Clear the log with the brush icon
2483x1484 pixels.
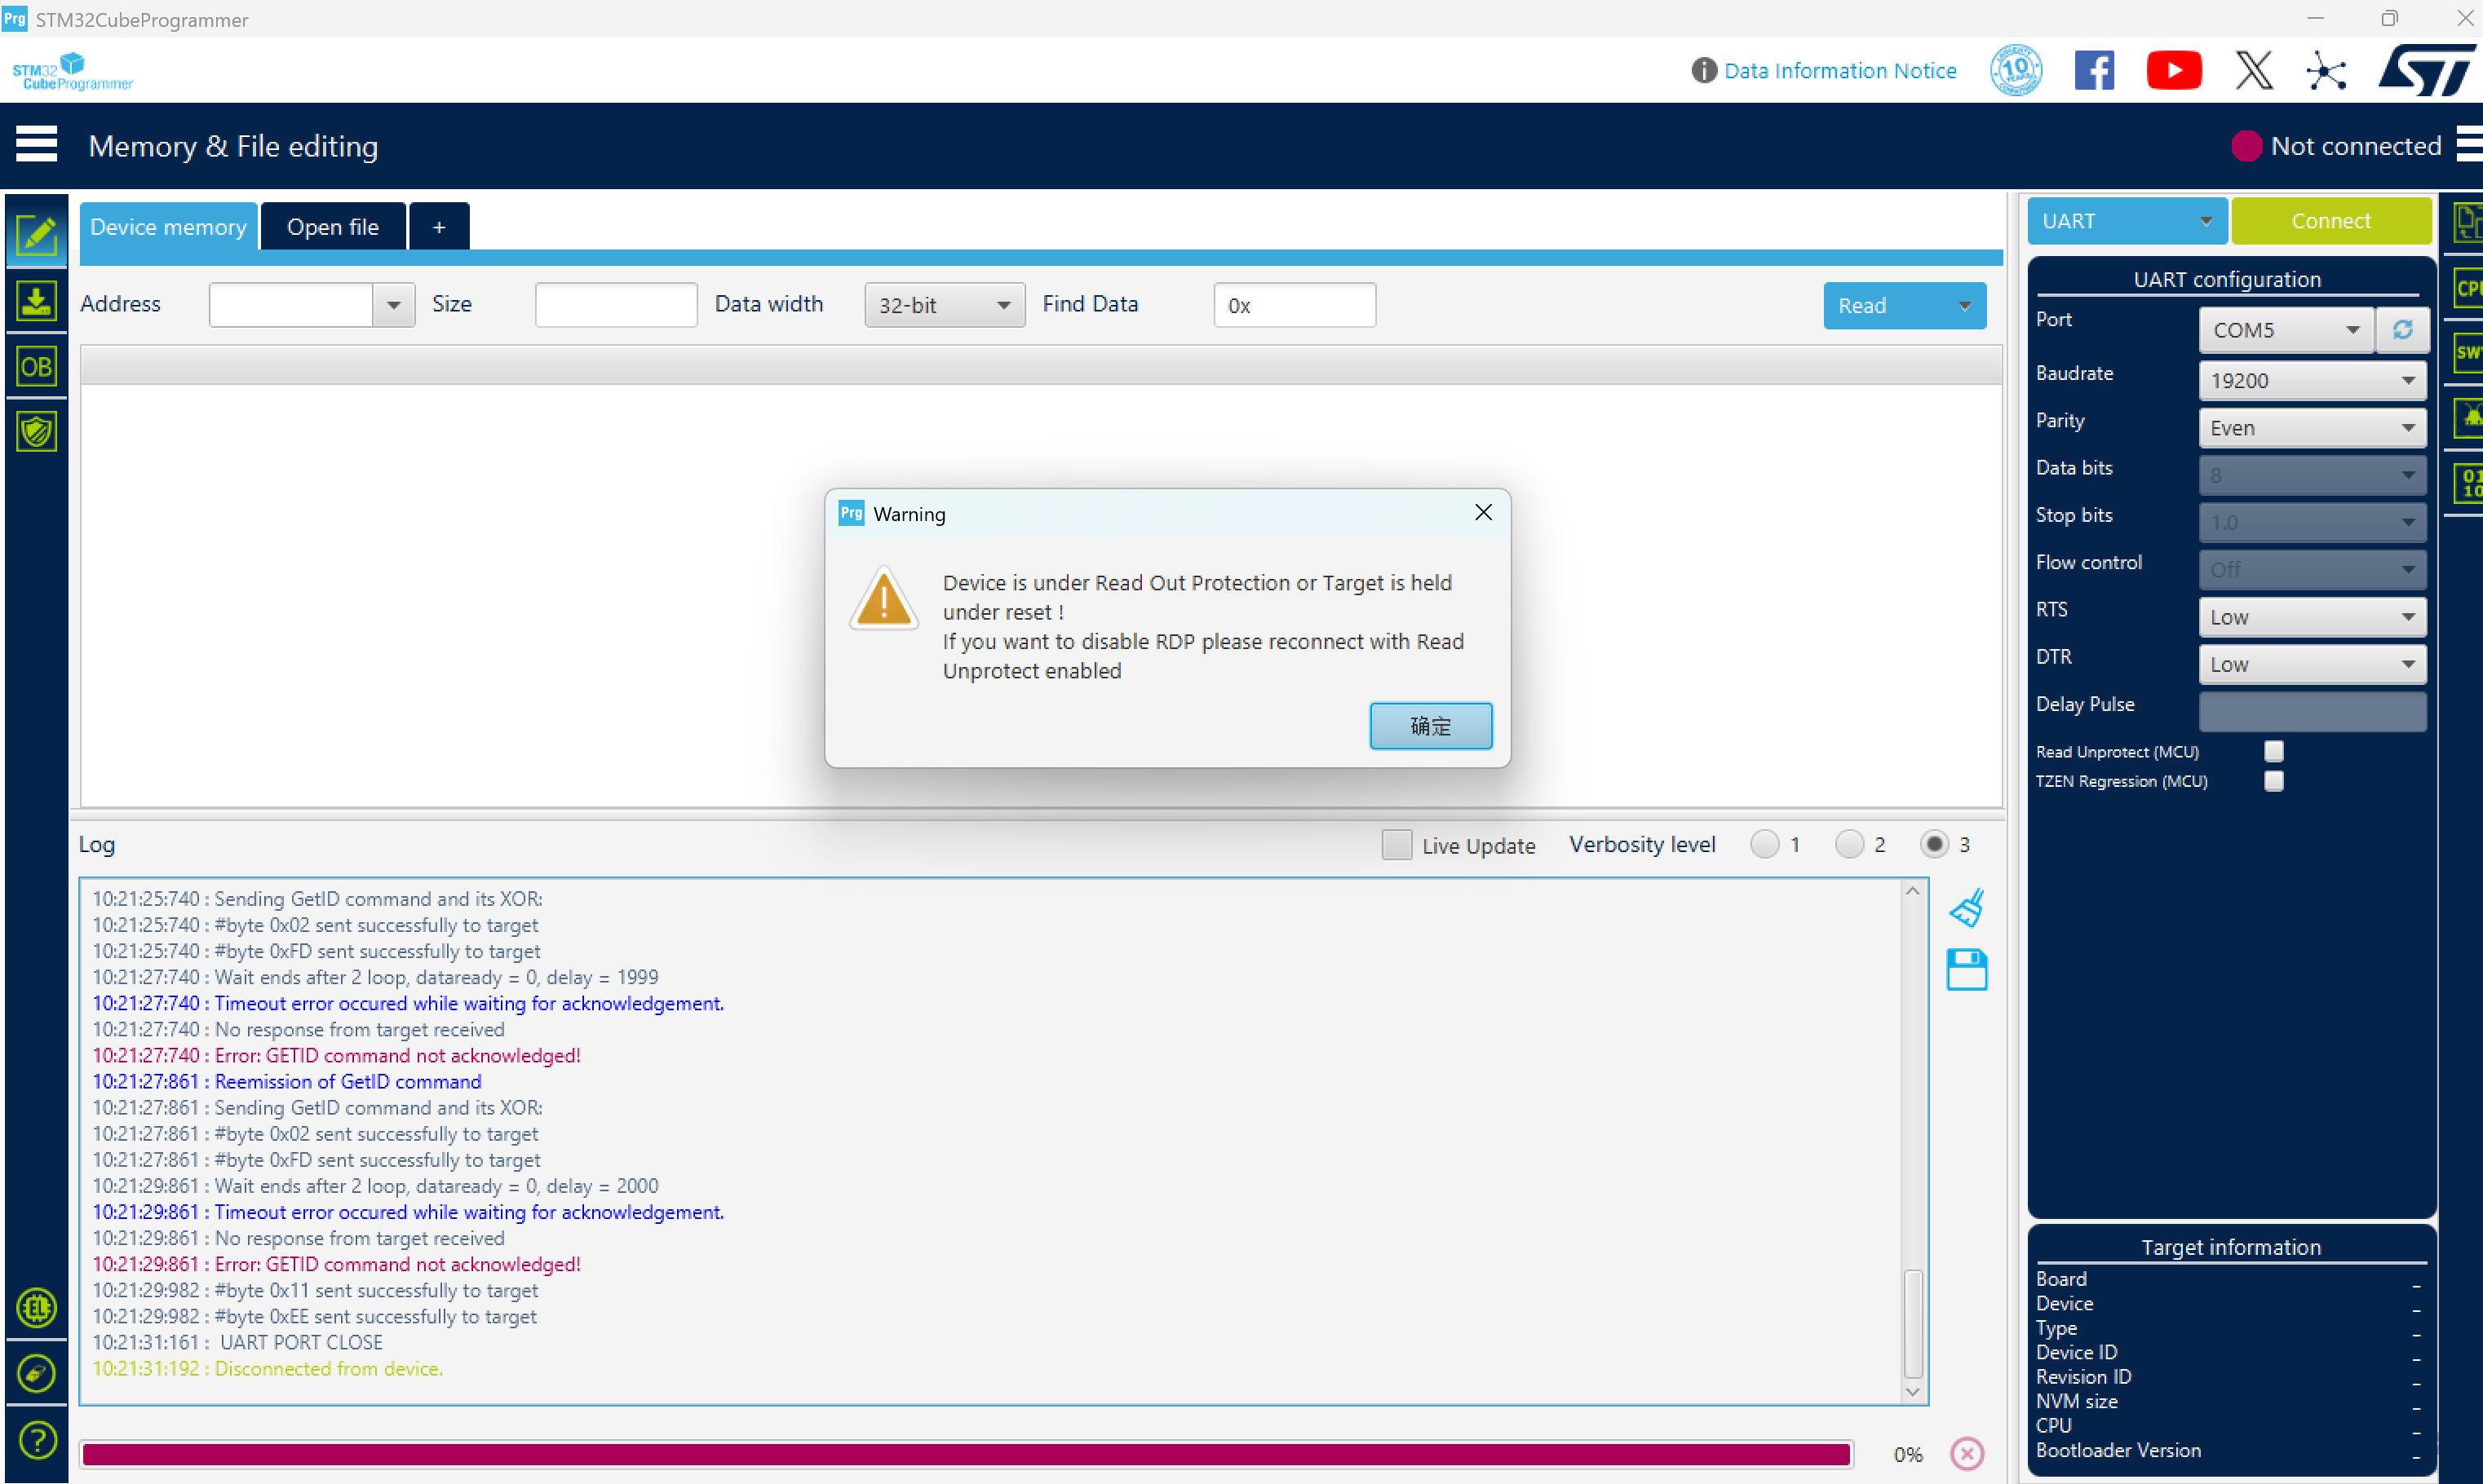click(x=1967, y=908)
